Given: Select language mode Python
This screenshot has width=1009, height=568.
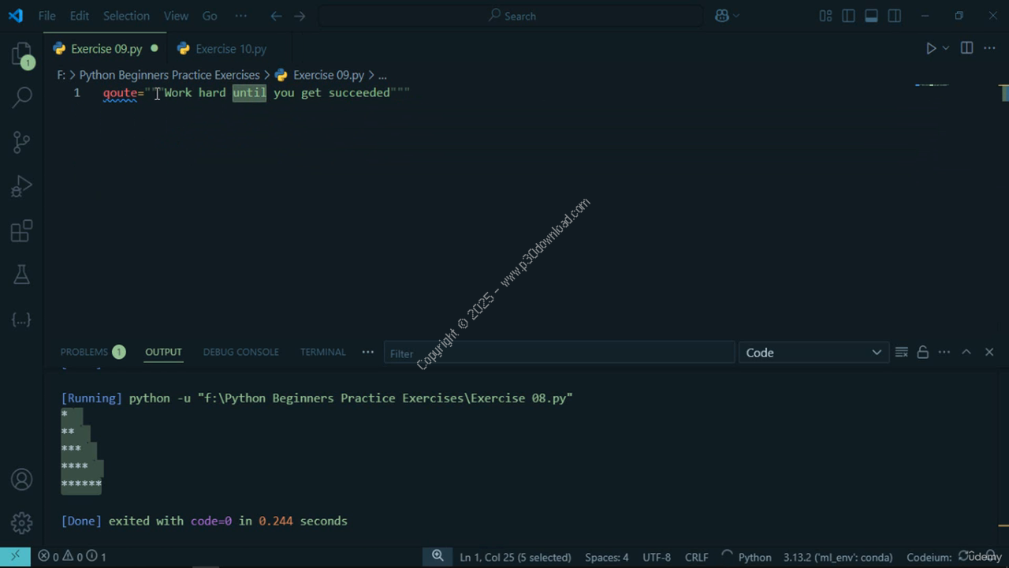Looking at the screenshot, I should point(754,557).
